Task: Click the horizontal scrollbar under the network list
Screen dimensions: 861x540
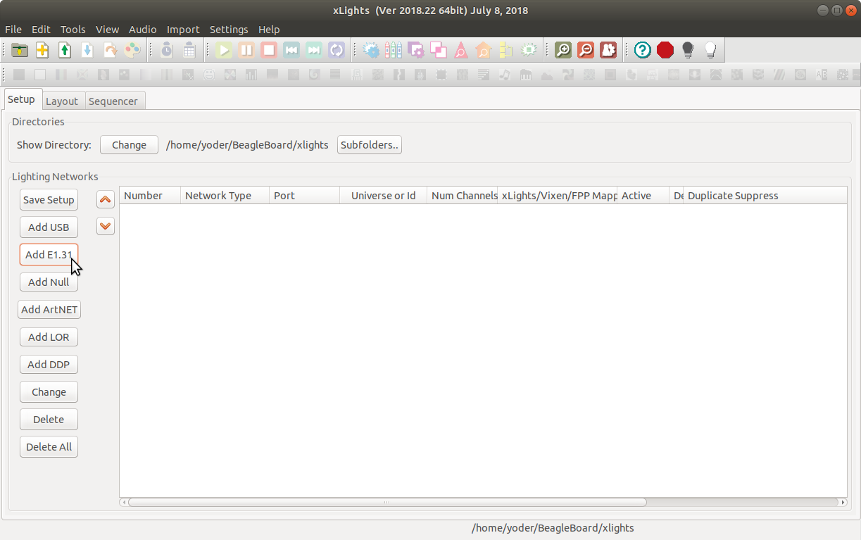Action: click(387, 503)
